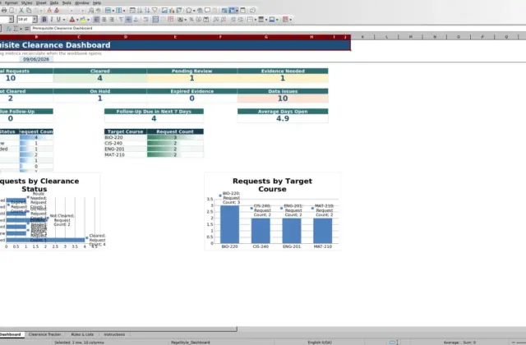The width and height of the screenshot is (526, 345).
Task: Toggle Bold formatting
Action: (44, 20)
